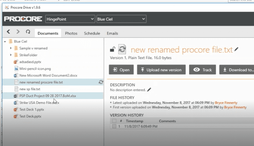Viewport: 254px width, 146px height.
Task: Select adsadasd.pptx file name
Action: pos(30,62)
